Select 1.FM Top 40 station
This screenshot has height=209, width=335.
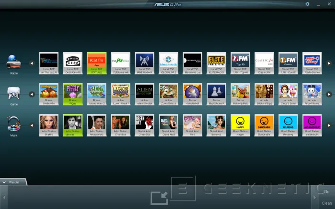click(240, 63)
